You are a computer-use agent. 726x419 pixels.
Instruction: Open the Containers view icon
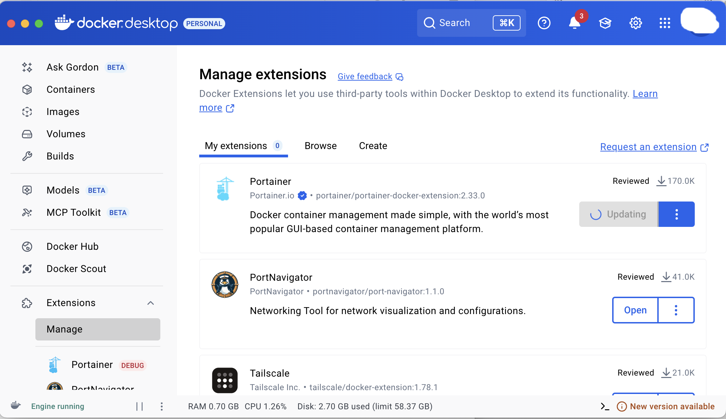27,90
